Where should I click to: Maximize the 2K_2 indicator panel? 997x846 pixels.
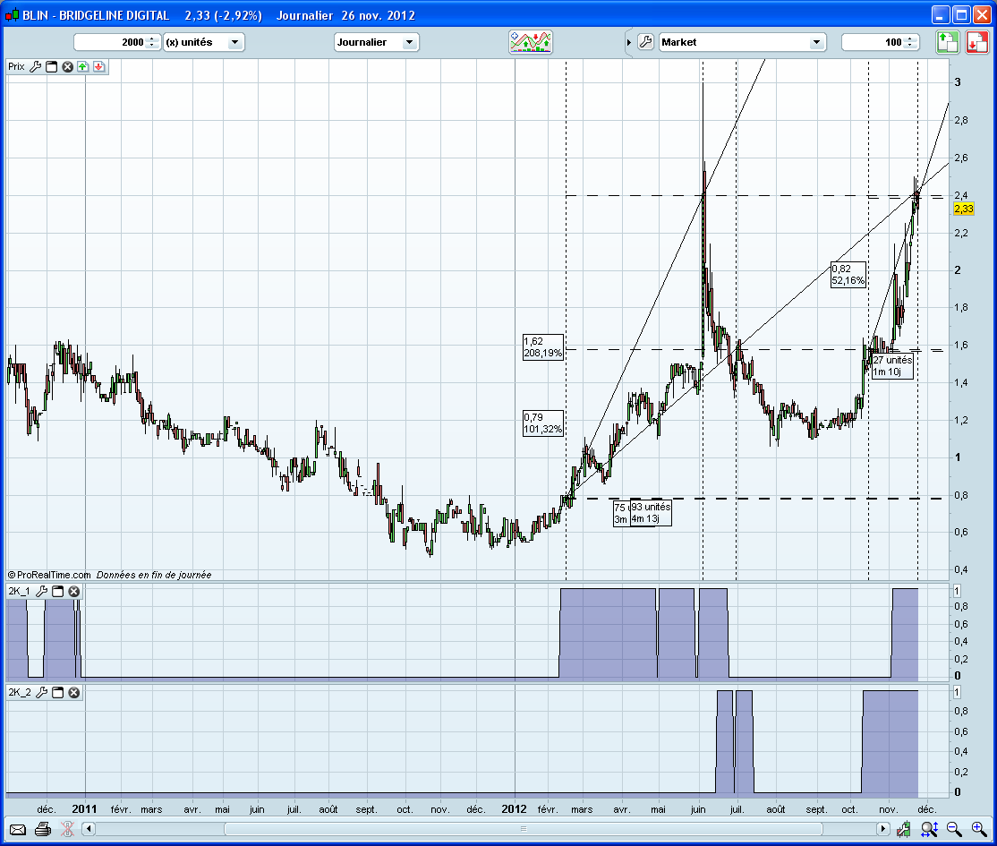click(x=58, y=692)
